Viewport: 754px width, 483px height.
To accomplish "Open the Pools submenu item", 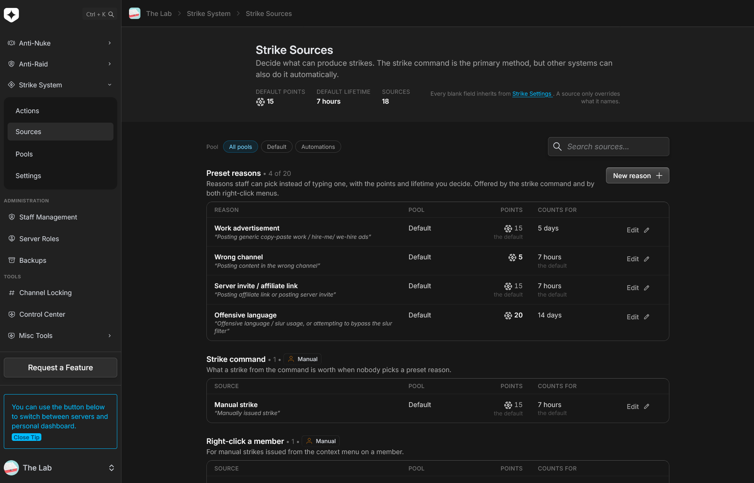I will pos(60,154).
